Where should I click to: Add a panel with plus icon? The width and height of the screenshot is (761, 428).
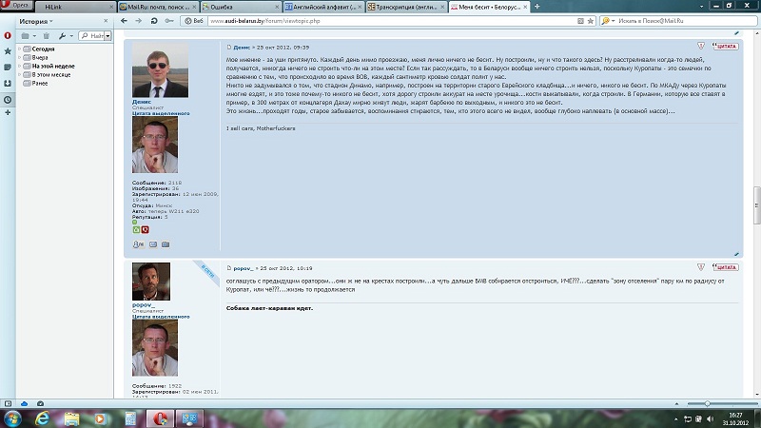8,112
